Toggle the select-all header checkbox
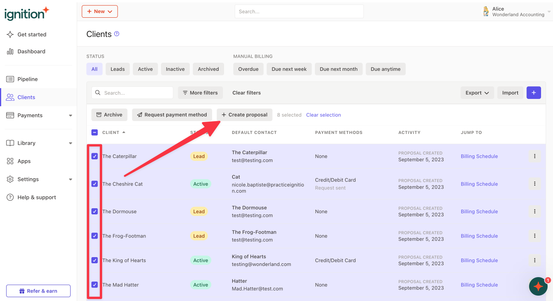 point(94,132)
